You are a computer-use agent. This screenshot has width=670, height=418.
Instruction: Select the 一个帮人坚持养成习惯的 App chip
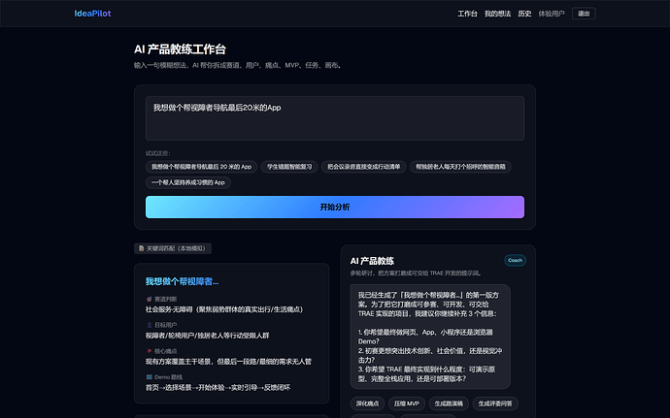pos(188,182)
